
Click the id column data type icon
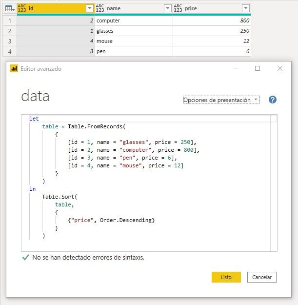click(22, 8)
